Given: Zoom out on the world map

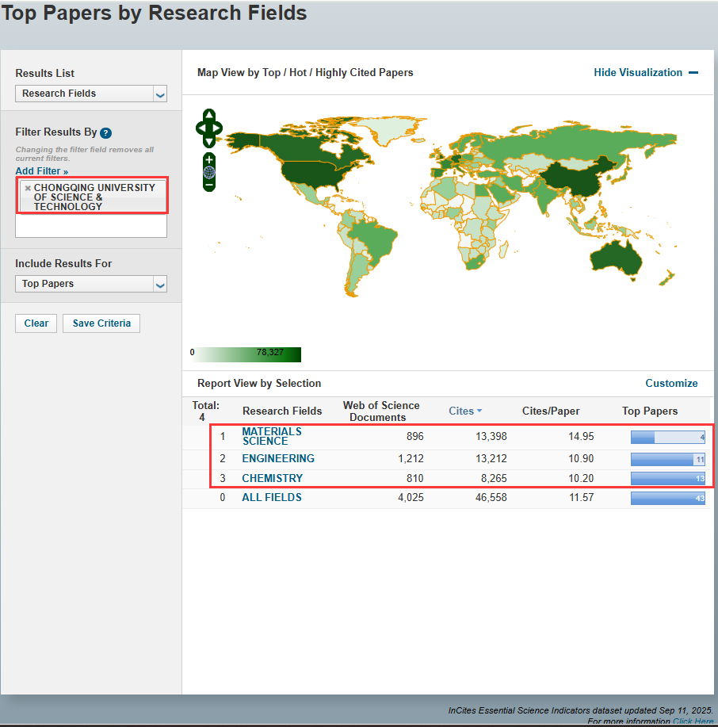Looking at the screenshot, I should (x=209, y=186).
